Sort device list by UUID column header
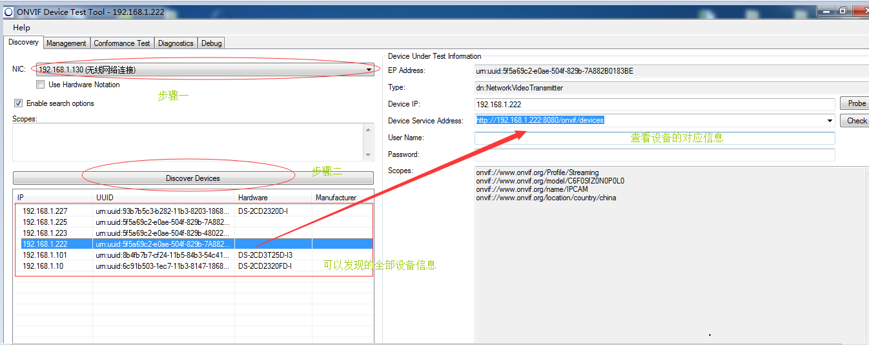 (163, 198)
